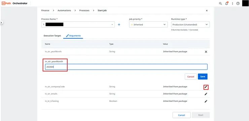Click the Start Job breadcrumb
The height and width of the screenshot is (121, 249).
click(102, 10)
